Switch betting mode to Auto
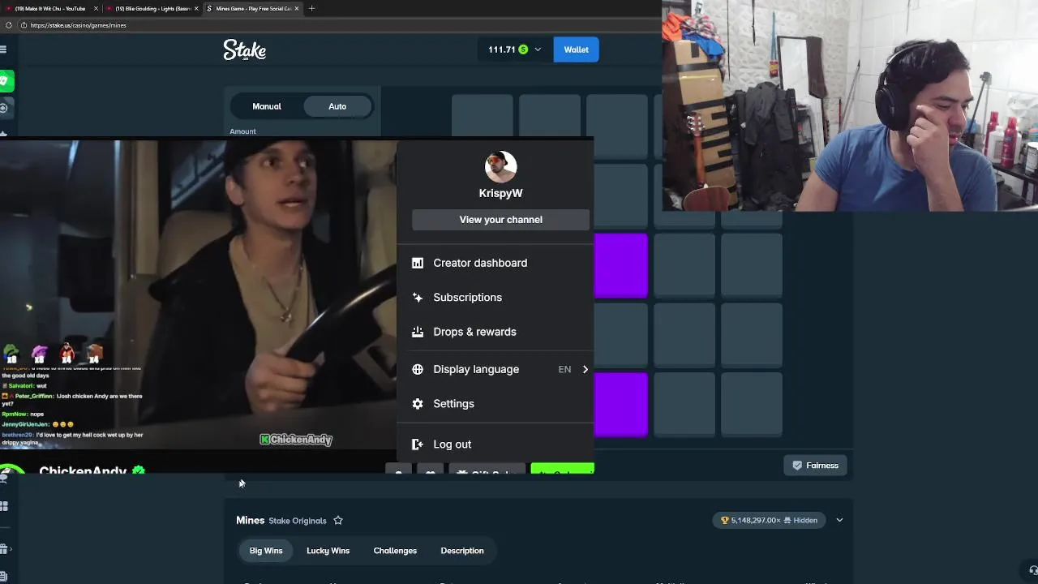The width and height of the screenshot is (1038, 584). [x=337, y=106]
